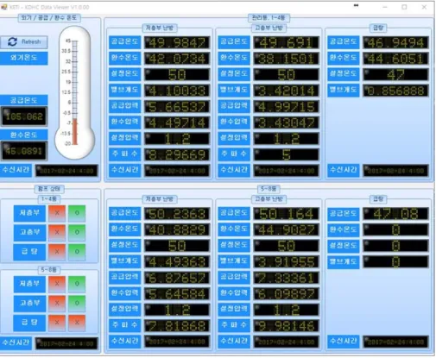
Task: Click the Refresh button with circular arrows
Action: [x=23, y=42]
